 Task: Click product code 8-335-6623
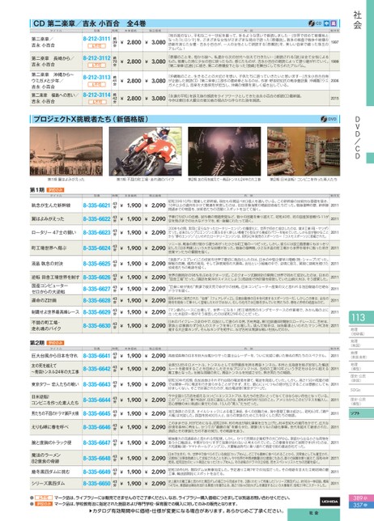[97, 233]
